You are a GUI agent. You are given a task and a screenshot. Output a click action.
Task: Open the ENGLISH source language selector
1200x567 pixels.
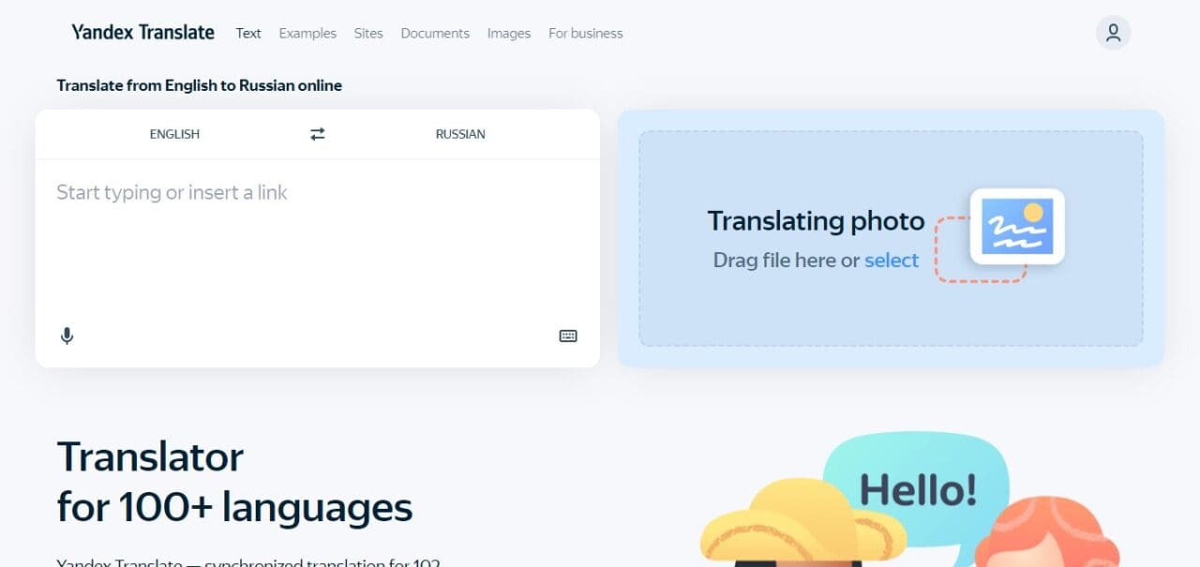[x=174, y=134]
